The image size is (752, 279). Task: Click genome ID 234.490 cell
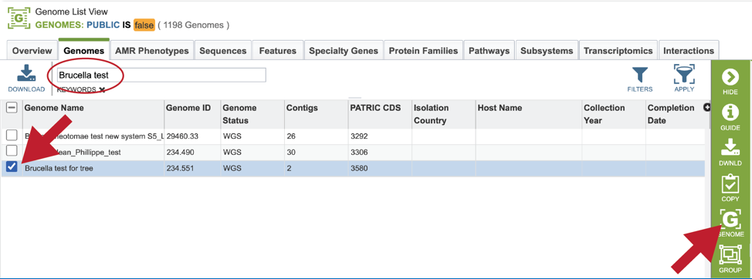coord(180,152)
